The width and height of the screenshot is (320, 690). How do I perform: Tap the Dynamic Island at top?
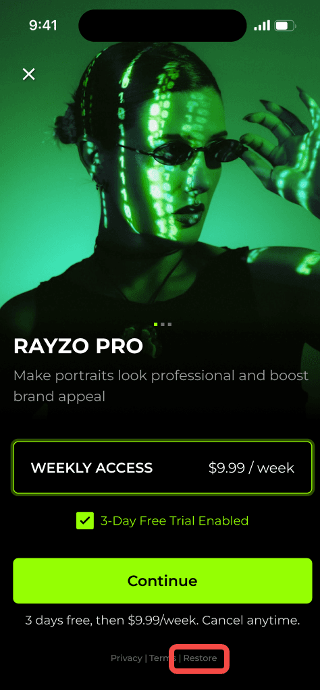click(x=163, y=26)
